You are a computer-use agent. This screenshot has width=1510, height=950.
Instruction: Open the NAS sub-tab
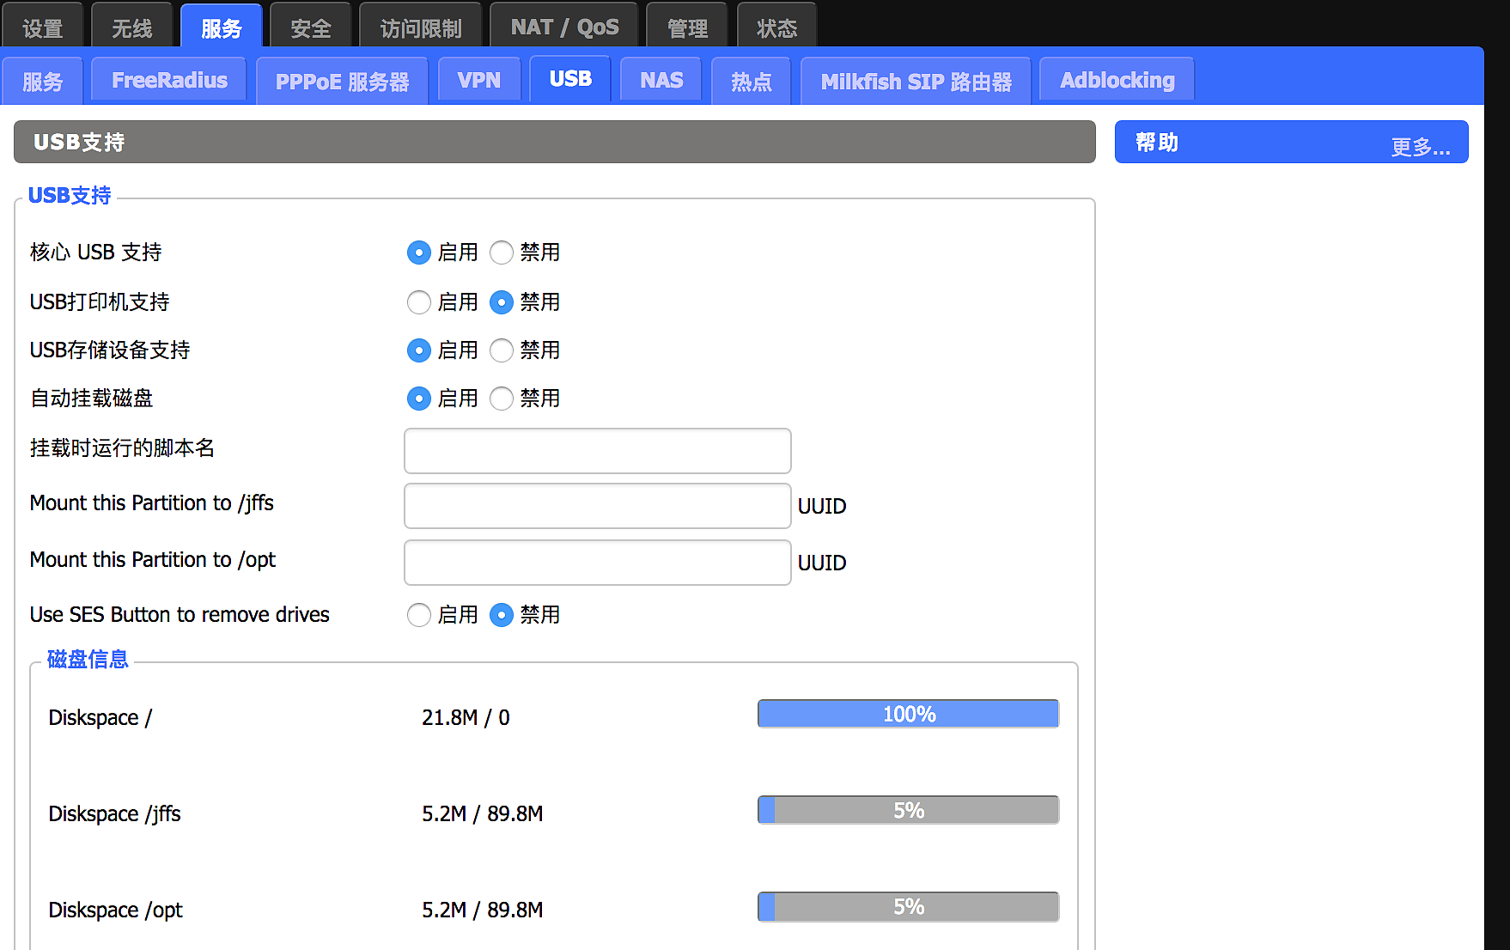click(x=661, y=81)
